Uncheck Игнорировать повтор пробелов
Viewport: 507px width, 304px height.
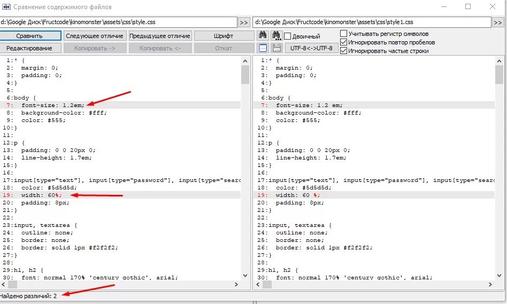[344, 42]
